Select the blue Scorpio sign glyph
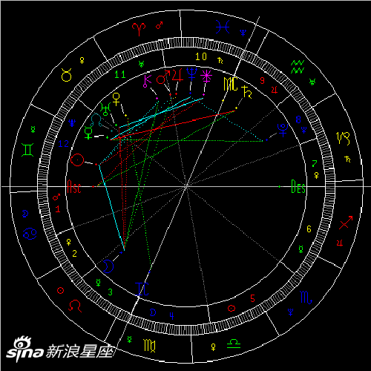 306,297
